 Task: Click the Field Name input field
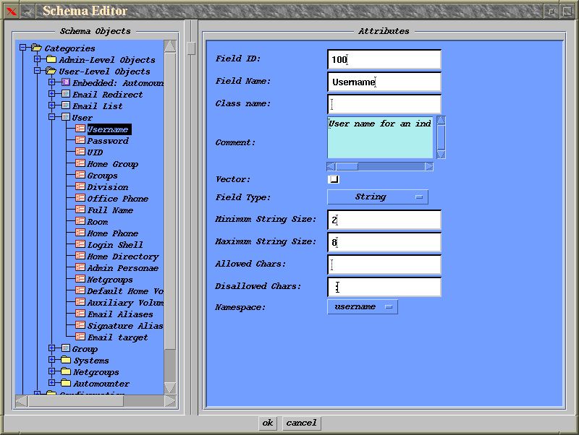point(384,82)
